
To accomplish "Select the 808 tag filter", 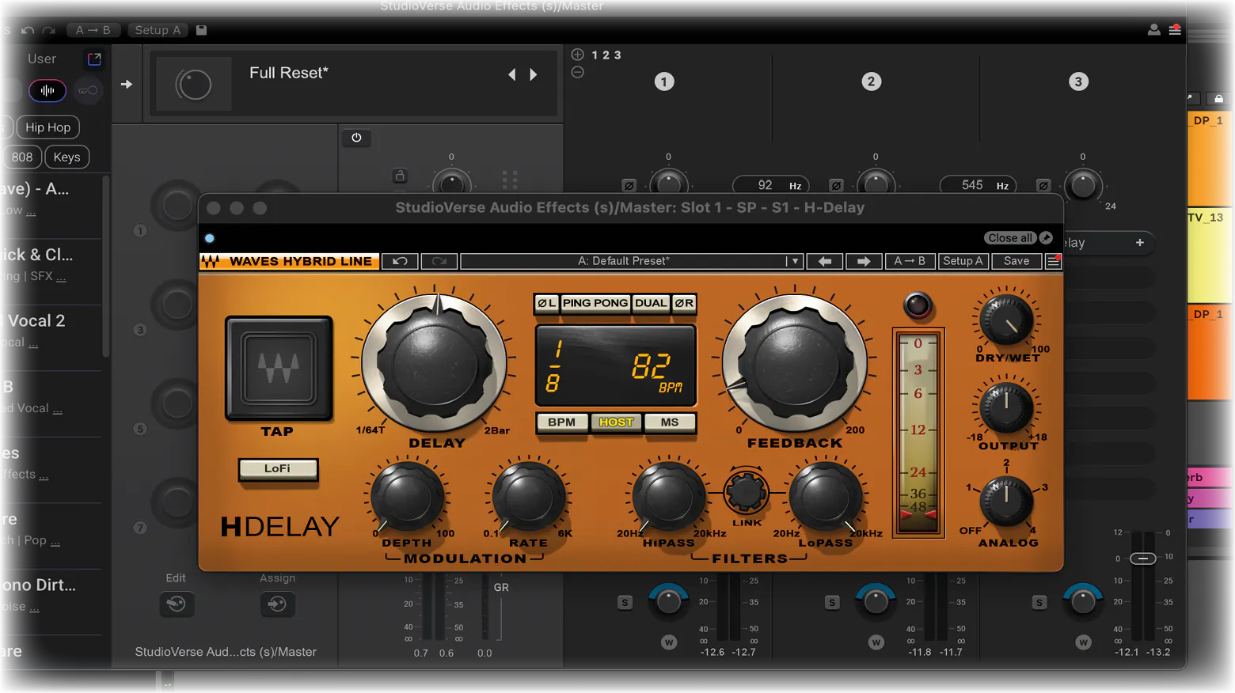I will pyautogui.click(x=22, y=157).
